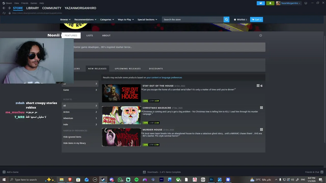The height and width of the screenshot is (183, 326).
Task: Open the Steam menu
Action: click(9, 3)
